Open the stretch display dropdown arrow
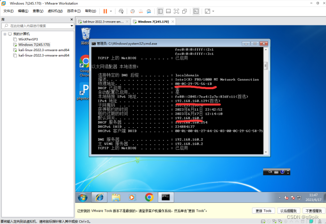The height and width of the screenshot is (224, 326). [213, 11]
